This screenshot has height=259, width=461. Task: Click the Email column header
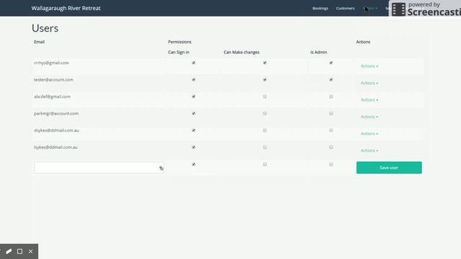tap(39, 42)
